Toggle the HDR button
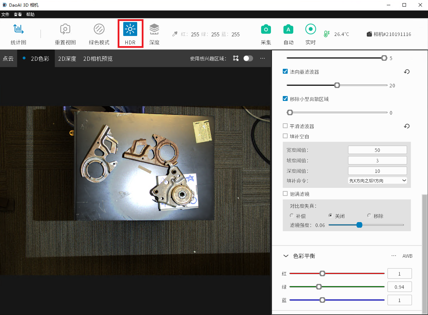 coord(130,29)
